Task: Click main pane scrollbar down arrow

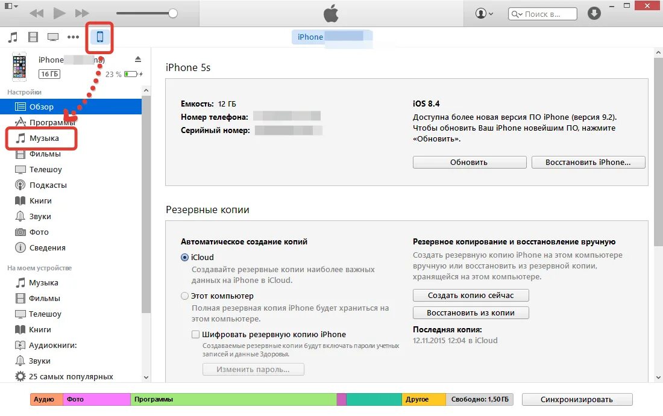Action: (658, 377)
